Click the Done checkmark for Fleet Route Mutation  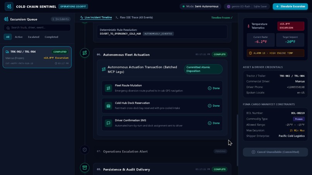coord(209,88)
